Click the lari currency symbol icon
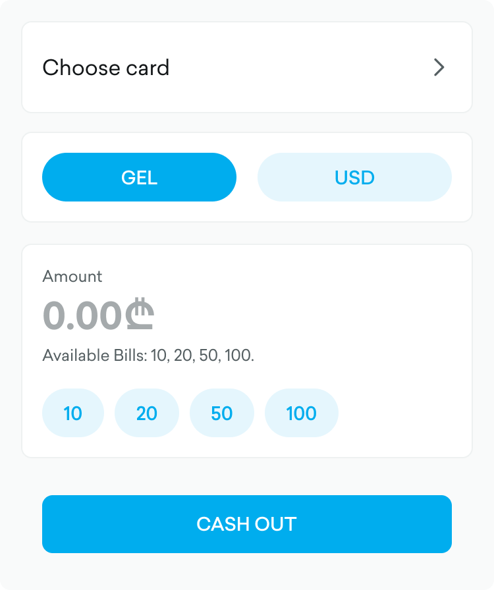Image resolution: width=494 pixels, height=590 pixels. tap(139, 315)
